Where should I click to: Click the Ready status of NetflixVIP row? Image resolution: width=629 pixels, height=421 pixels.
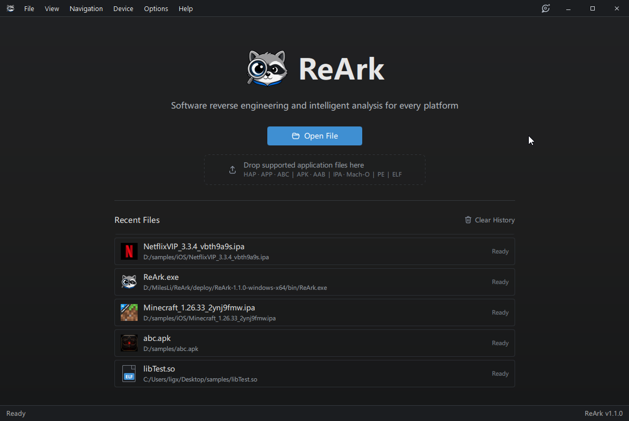pos(500,251)
